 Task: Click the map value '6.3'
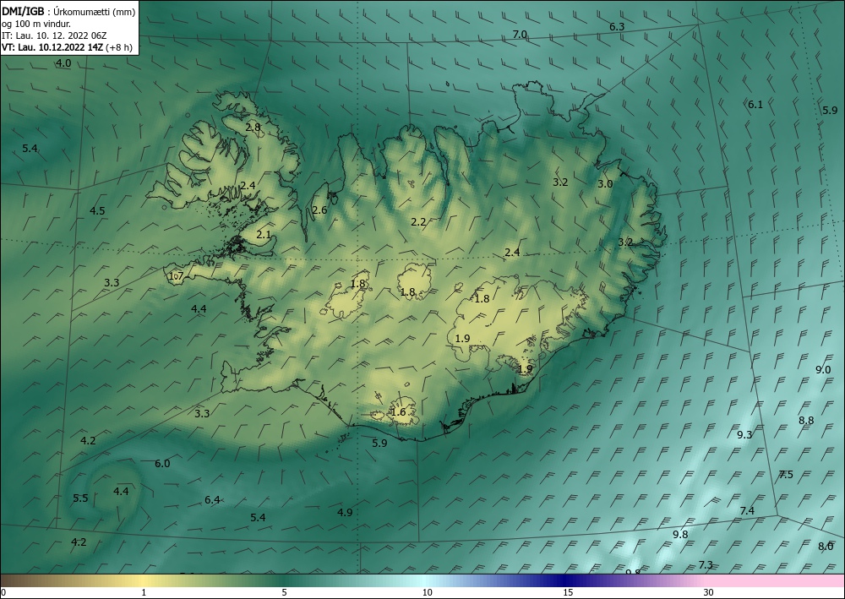[x=617, y=26]
